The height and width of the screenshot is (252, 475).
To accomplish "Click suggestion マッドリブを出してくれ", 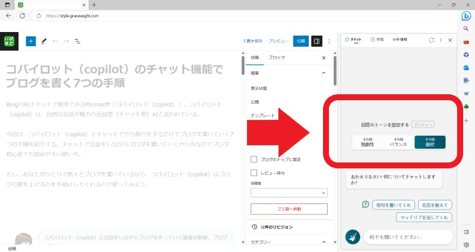I will tap(424, 217).
